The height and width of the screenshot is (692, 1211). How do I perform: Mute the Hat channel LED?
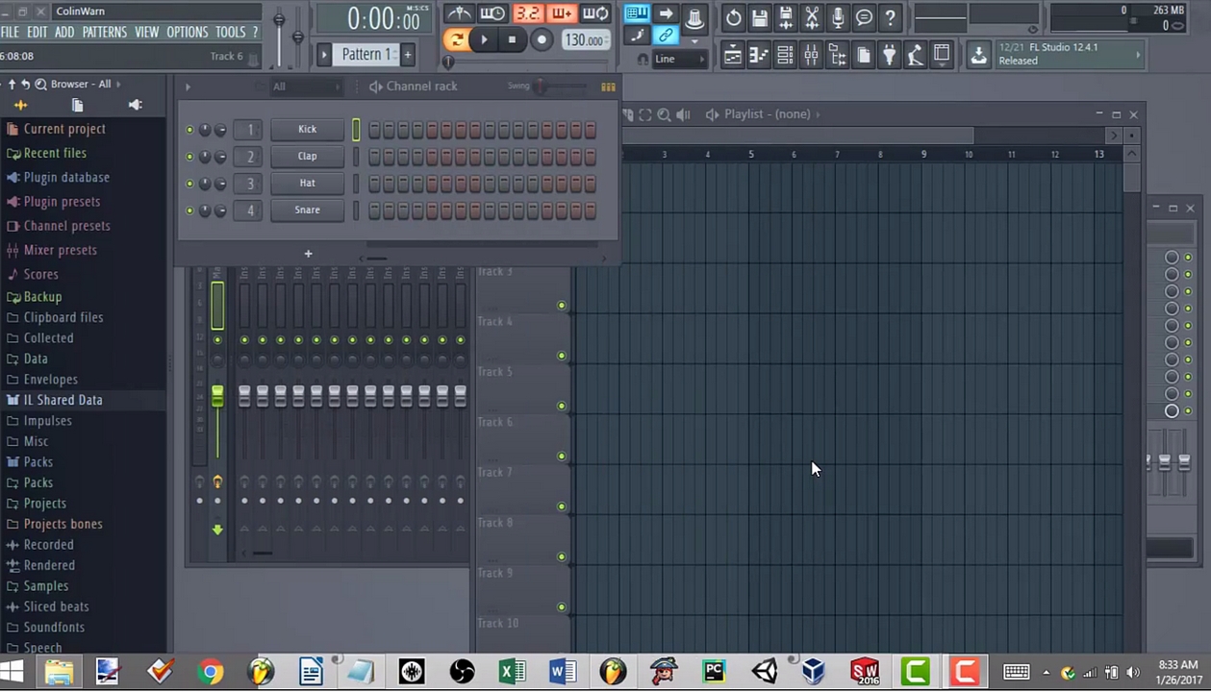click(189, 184)
